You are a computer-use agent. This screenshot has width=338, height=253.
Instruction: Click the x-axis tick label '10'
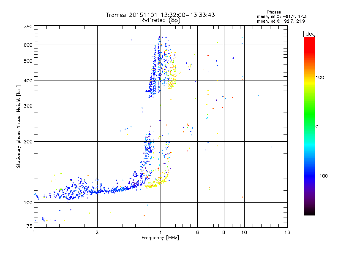point(244,232)
